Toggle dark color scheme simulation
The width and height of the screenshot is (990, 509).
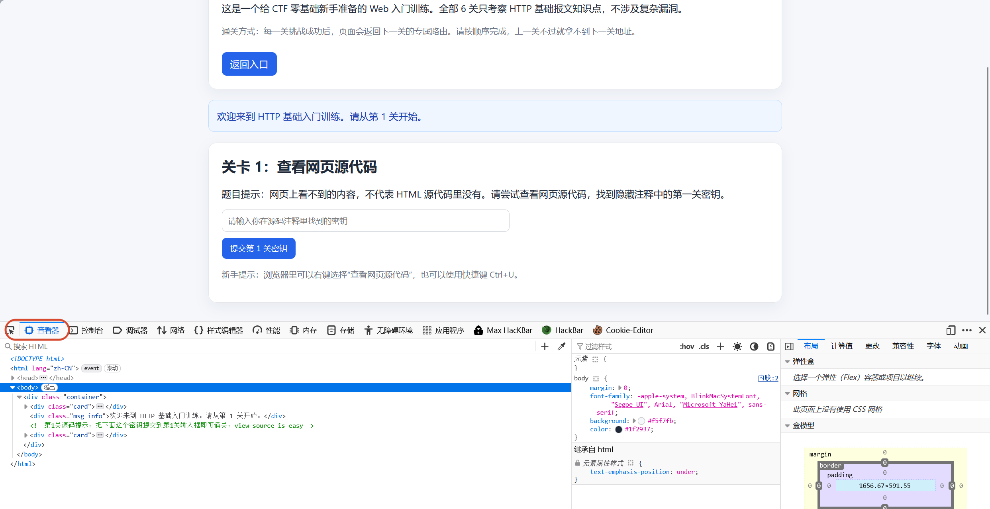[x=754, y=347]
